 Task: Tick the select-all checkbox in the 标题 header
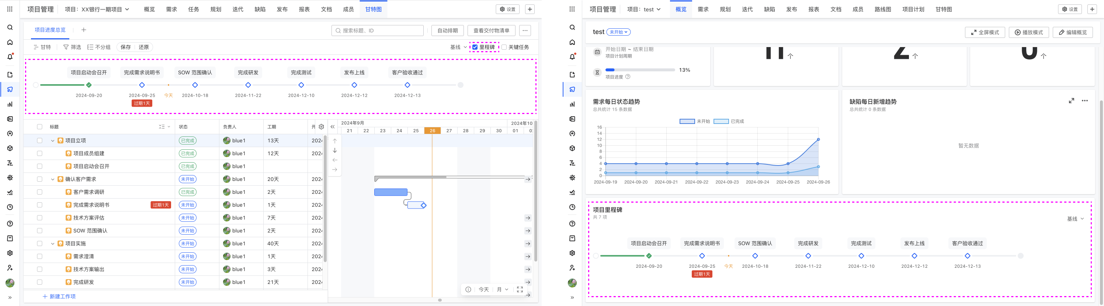(x=40, y=127)
